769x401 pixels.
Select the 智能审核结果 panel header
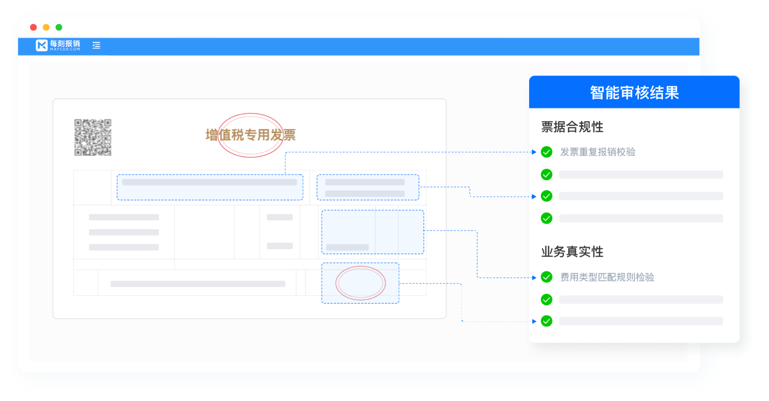click(634, 92)
